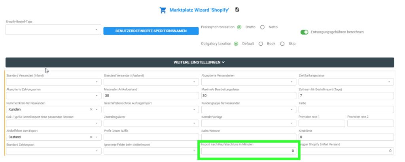Viewport: 405px width, 162px height.
Task: Open the Akzeptierte Zahlungsarten dropdown
Action: point(54,95)
